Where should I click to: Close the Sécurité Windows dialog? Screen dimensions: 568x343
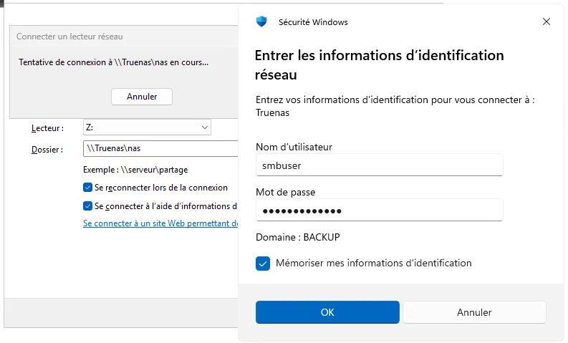click(547, 21)
